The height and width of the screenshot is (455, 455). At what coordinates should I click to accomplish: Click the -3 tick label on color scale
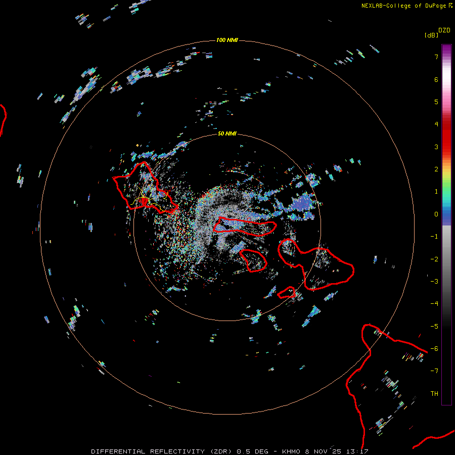(x=434, y=282)
